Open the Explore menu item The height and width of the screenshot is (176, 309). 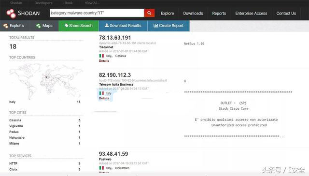point(168,14)
